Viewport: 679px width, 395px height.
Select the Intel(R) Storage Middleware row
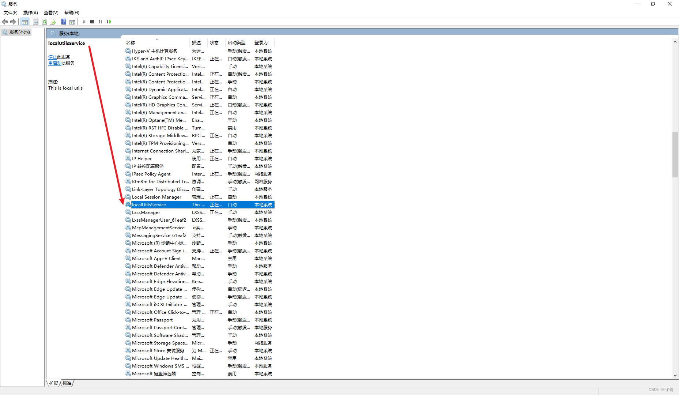pyautogui.click(x=199, y=136)
